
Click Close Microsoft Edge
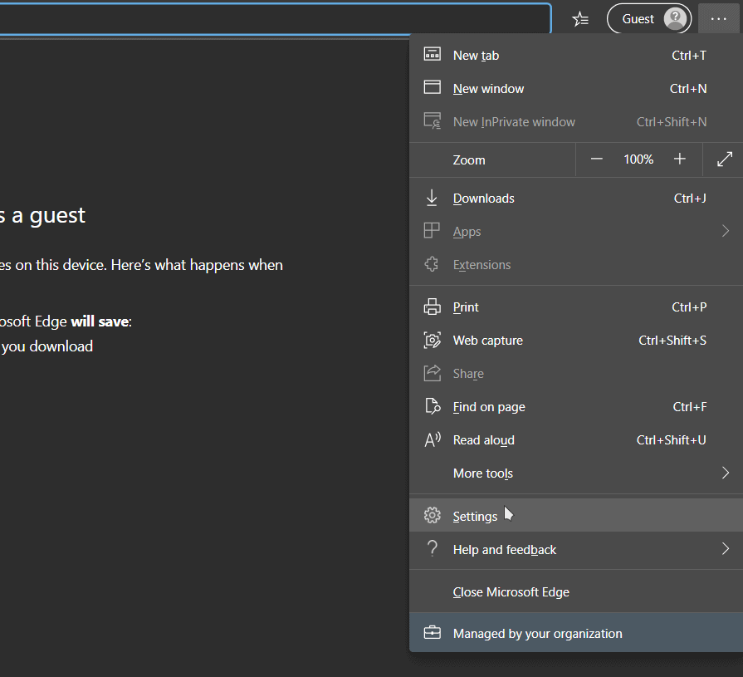[511, 591]
